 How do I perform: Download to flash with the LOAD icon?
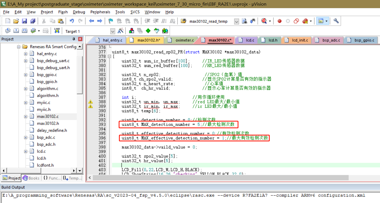point(57,31)
